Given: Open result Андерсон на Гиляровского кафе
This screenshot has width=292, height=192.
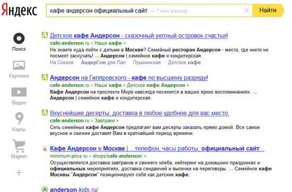Looking at the screenshot, I should click(x=129, y=78).
